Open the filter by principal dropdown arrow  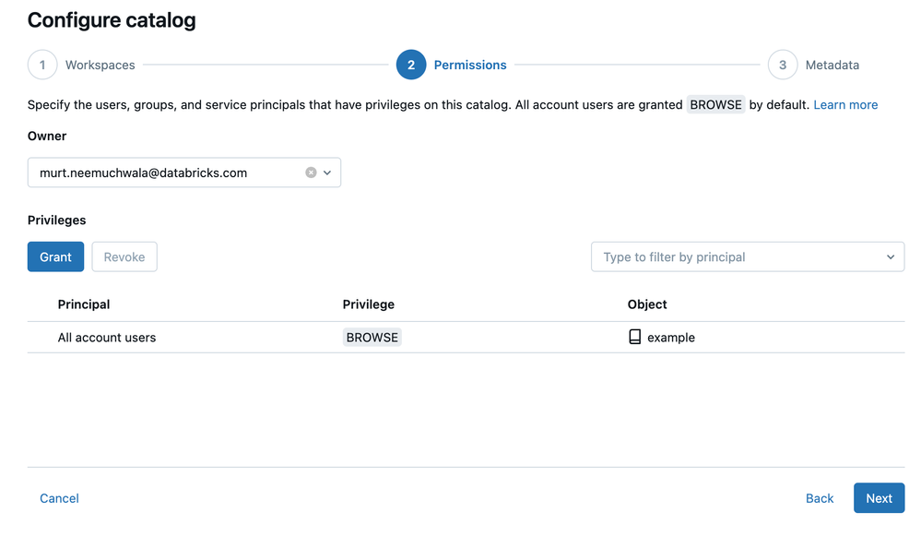coord(891,257)
